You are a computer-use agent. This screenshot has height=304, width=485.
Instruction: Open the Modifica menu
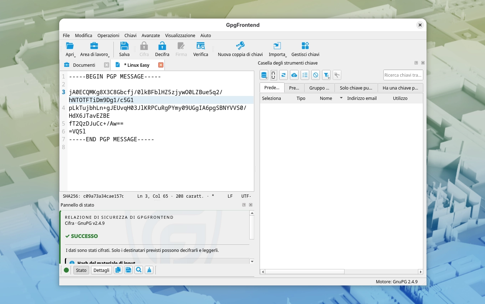coord(83,36)
